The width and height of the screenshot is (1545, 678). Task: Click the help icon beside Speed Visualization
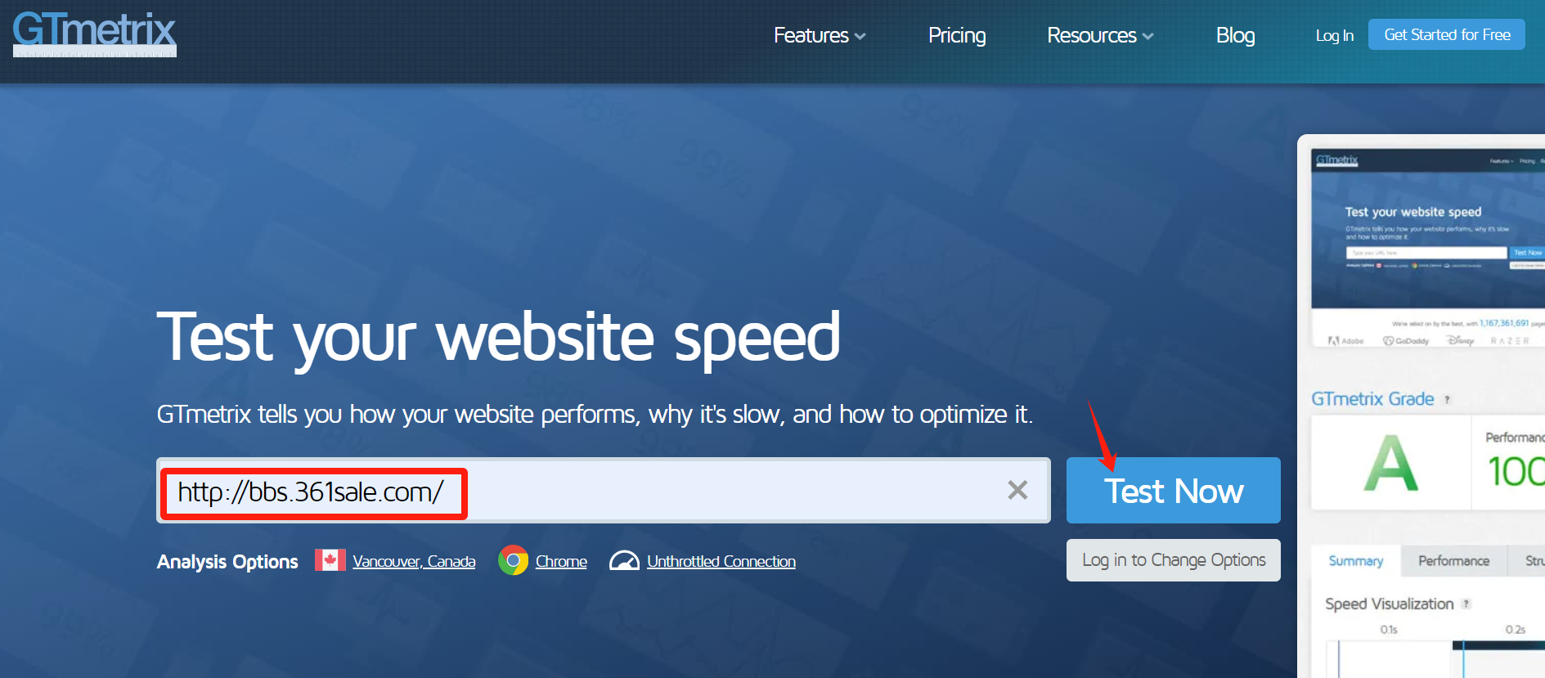[1466, 604]
